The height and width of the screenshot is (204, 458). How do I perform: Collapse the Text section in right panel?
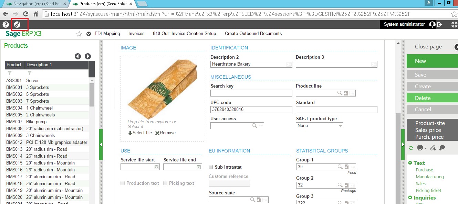pos(410,163)
